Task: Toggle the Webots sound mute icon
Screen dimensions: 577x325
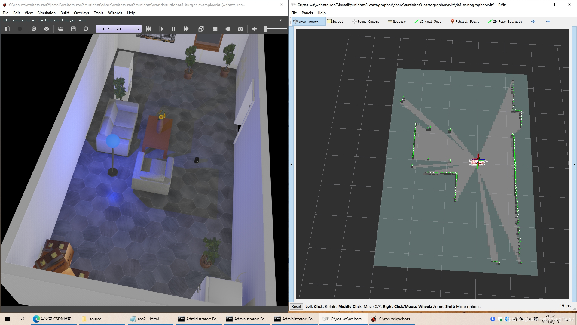Action: coord(255,29)
